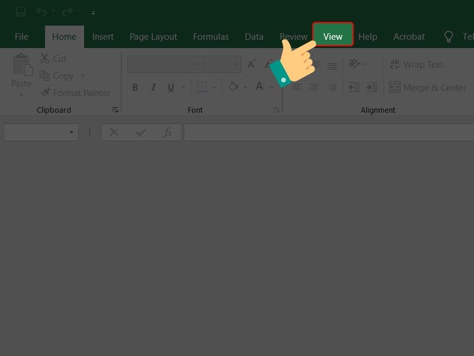Click the Format Painter button
This screenshot has height=356, width=474.
[75, 93]
